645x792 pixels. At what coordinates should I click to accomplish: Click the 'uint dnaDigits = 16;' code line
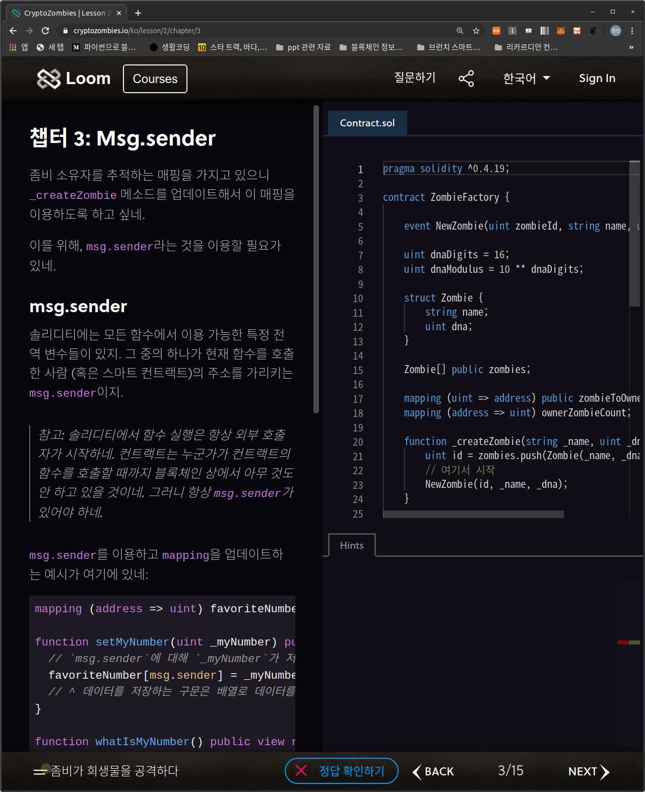tap(457, 254)
